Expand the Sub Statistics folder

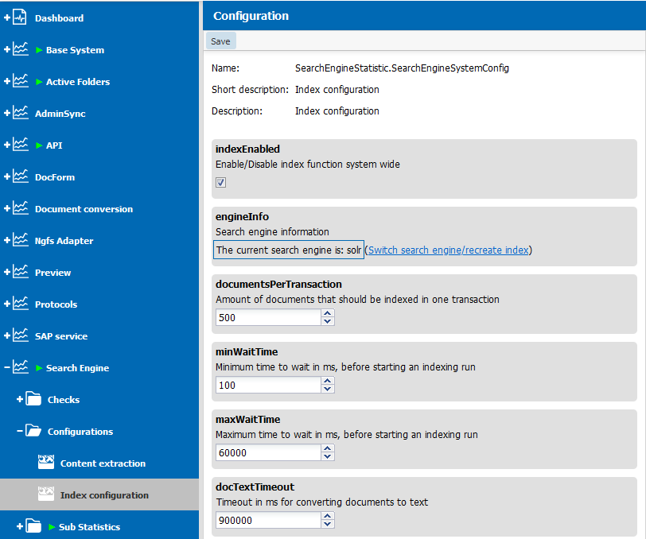20,526
